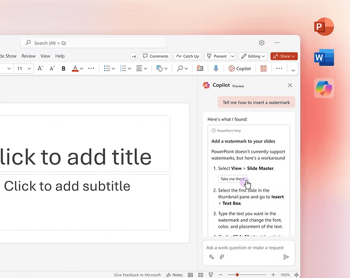Toggle bold formatting
The image size is (350, 278).
63,68
